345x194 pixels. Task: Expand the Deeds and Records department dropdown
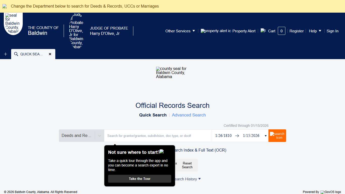(99, 136)
